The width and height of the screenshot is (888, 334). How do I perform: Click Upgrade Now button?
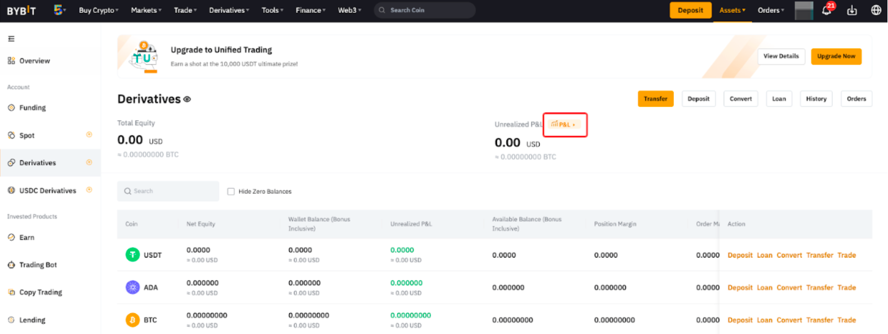(836, 56)
